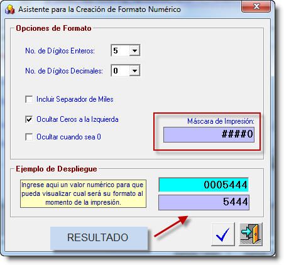Click the cyan input field showing 0005444

coord(204,185)
